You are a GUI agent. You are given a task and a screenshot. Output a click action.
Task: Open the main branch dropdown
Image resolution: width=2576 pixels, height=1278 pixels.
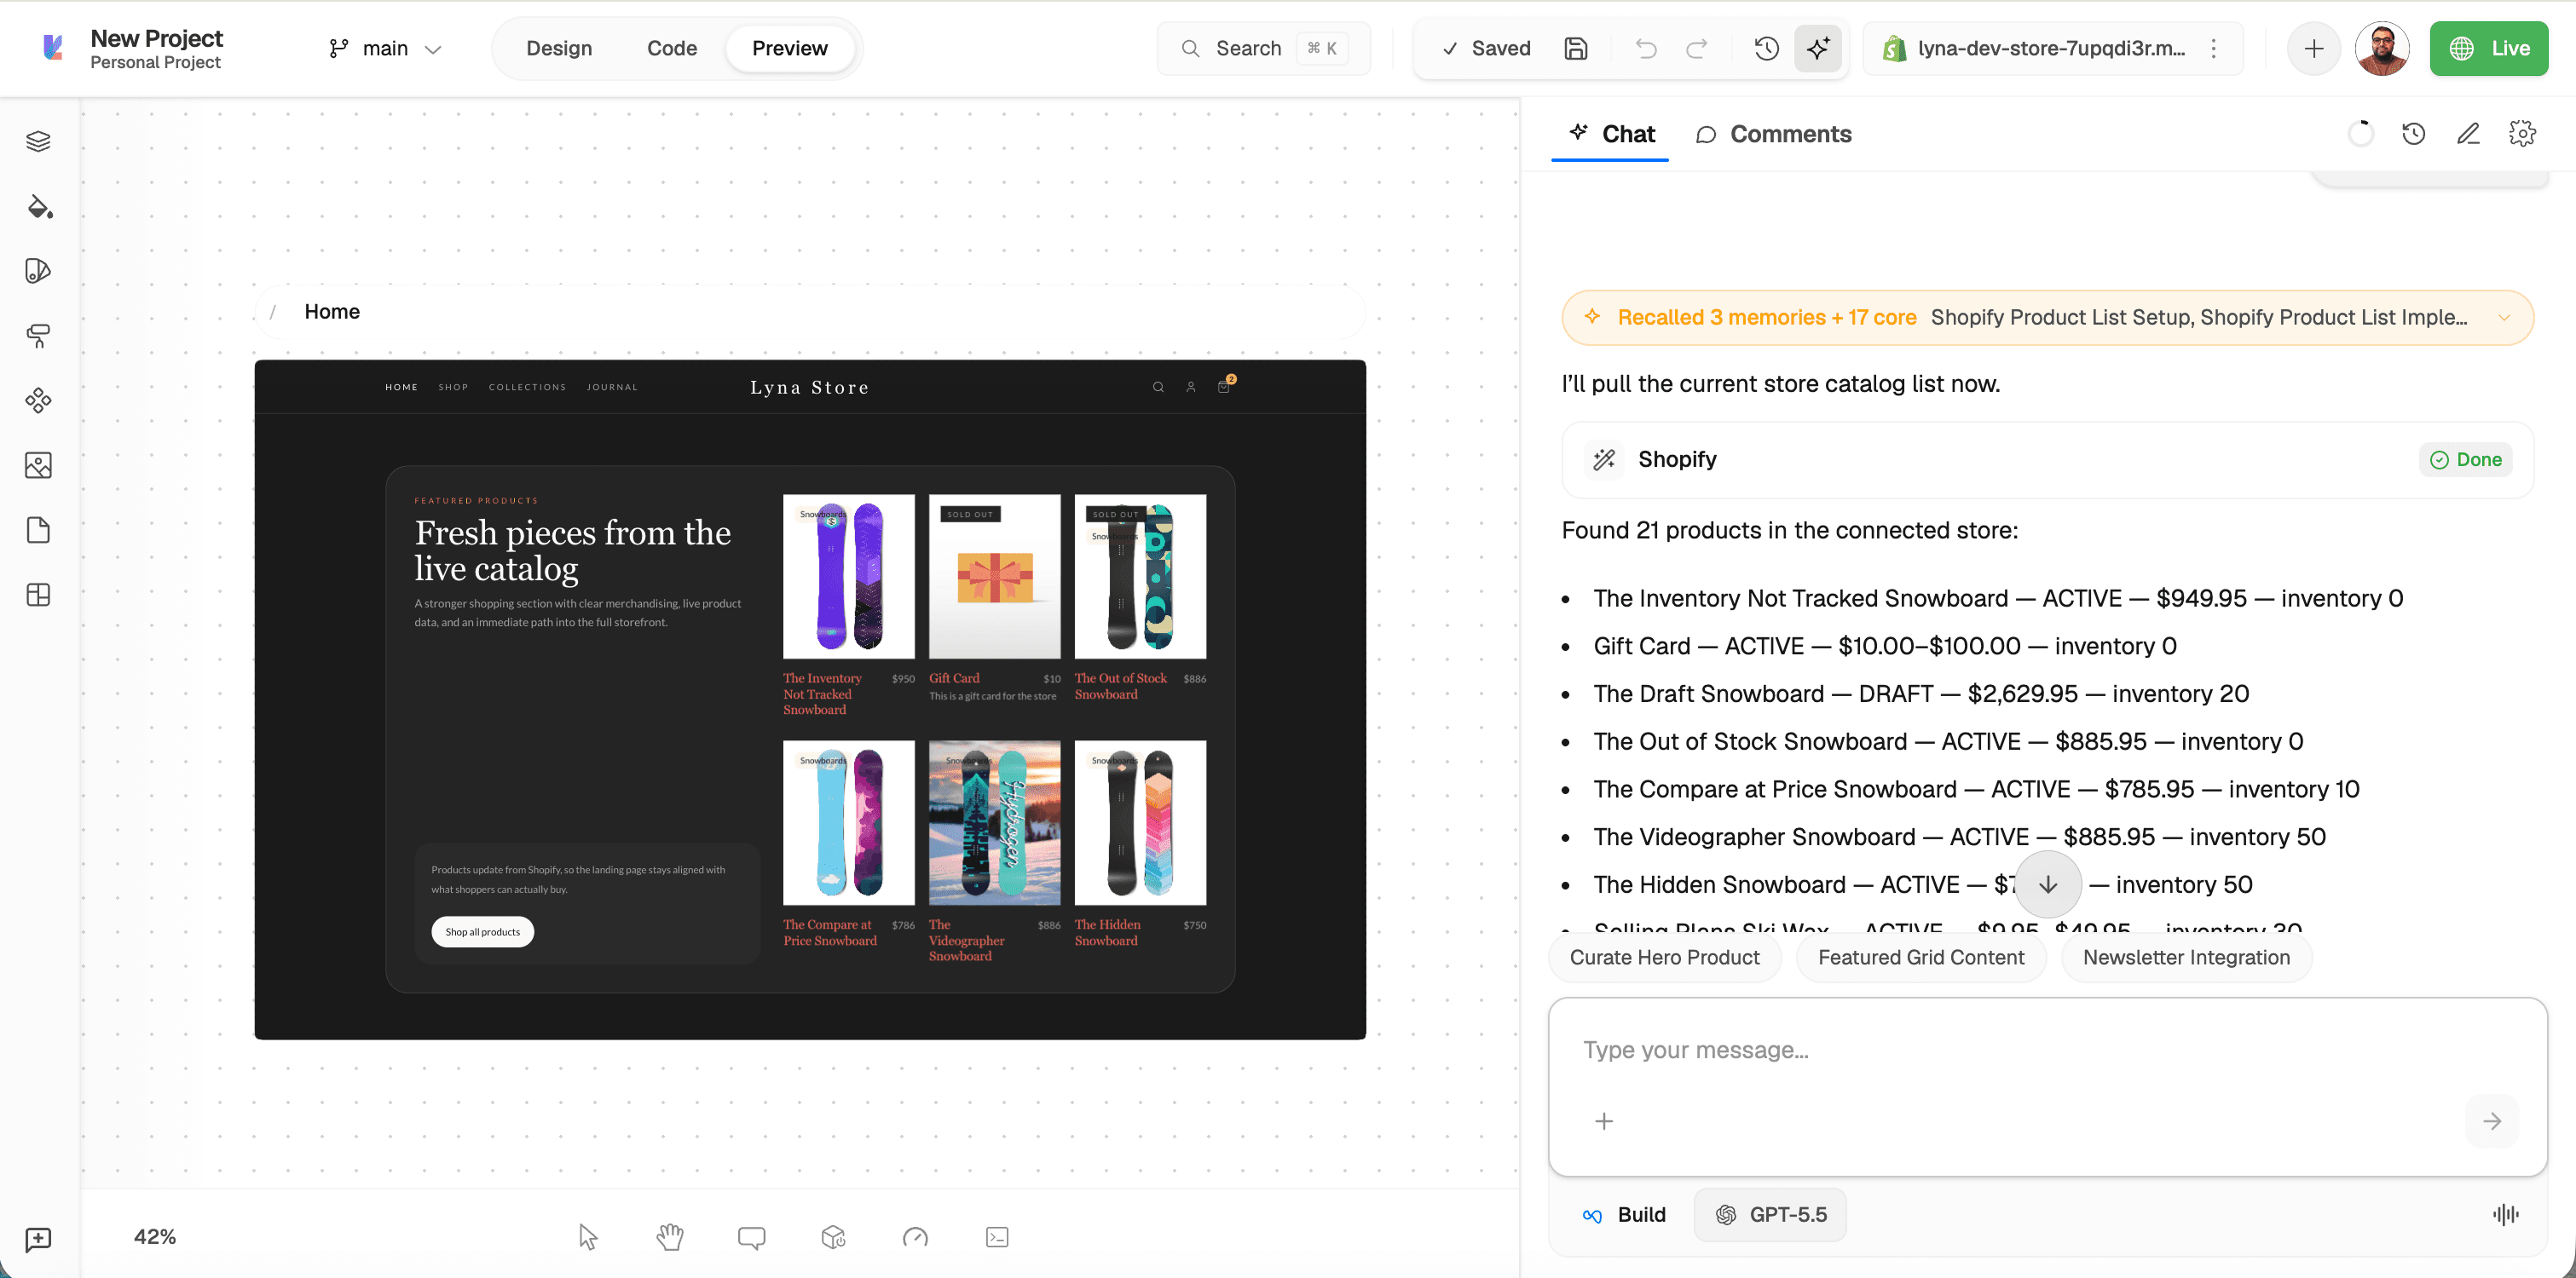[x=385, y=48]
